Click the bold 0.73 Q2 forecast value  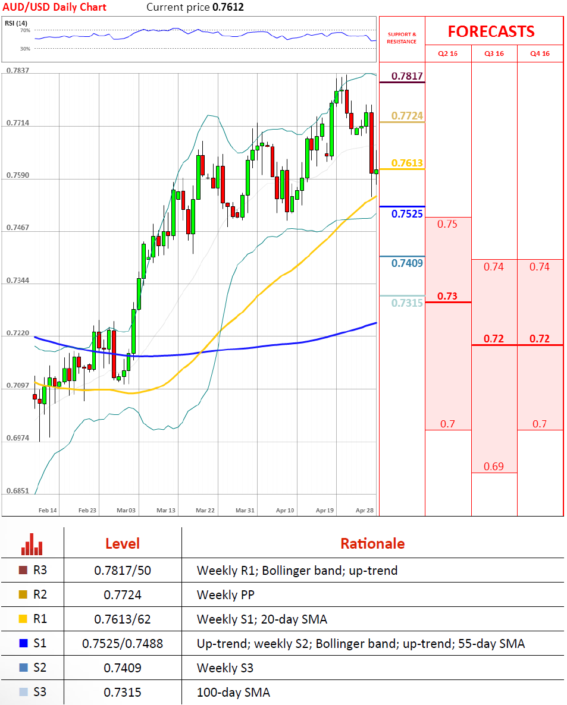(447, 295)
